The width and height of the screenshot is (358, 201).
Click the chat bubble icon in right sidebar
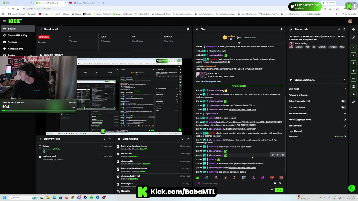point(354,71)
